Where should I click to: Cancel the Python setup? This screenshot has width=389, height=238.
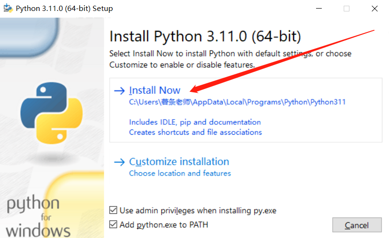(x=357, y=225)
